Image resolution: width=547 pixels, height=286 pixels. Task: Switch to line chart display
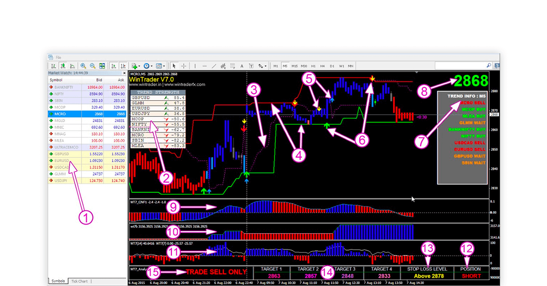click(72, 66)
